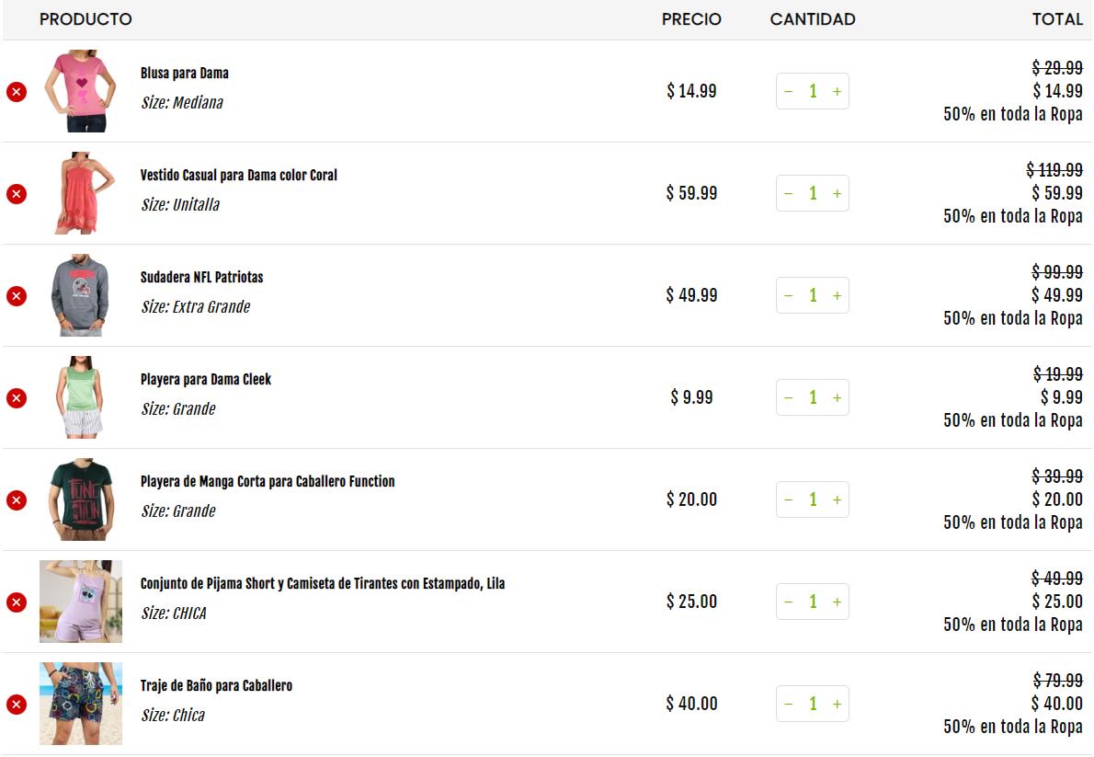This screenshot has width=1094, height=757.
Task: Decrease Playera para Dama Cleek quantity
Action: 789,397
